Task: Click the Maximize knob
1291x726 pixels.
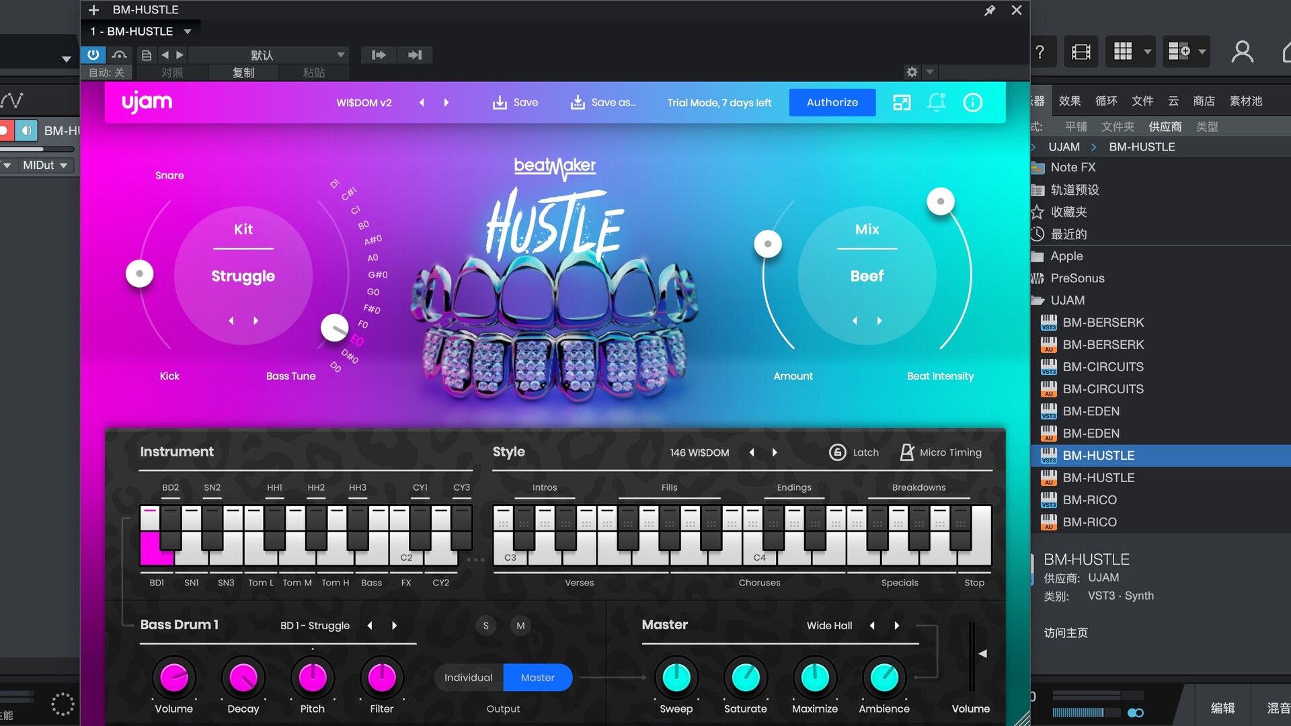Action: (815, 678)
